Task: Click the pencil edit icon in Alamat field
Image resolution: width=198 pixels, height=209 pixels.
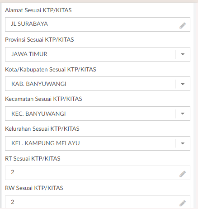Action: (183, 25)
